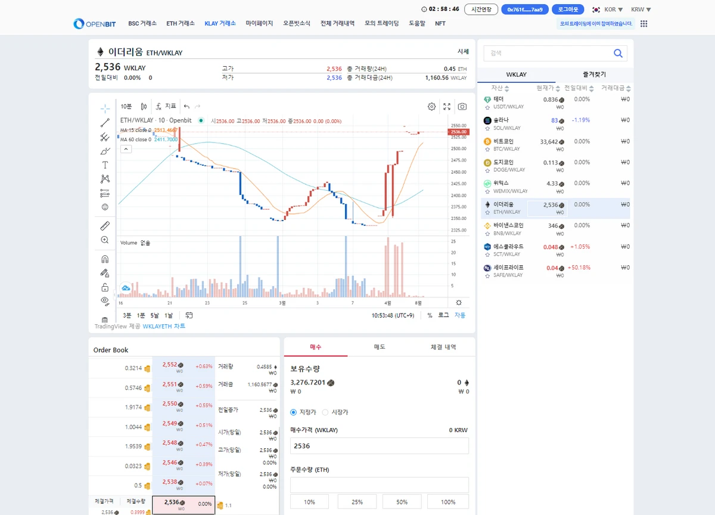Toggle the 로그 log scale option

click(443, 315)
